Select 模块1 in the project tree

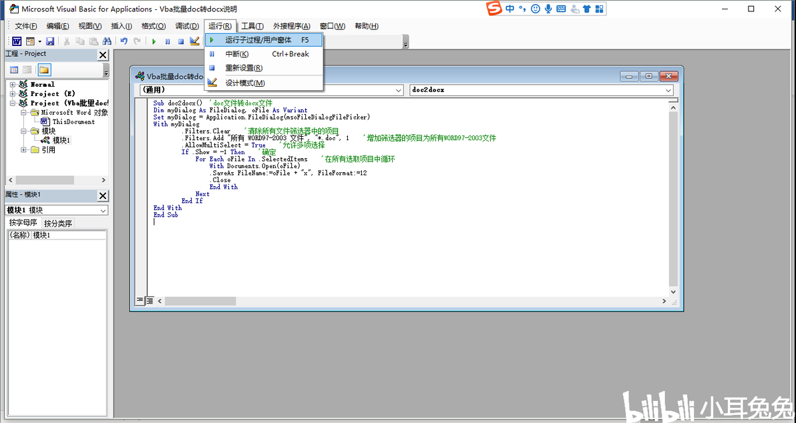pos(61,140)
